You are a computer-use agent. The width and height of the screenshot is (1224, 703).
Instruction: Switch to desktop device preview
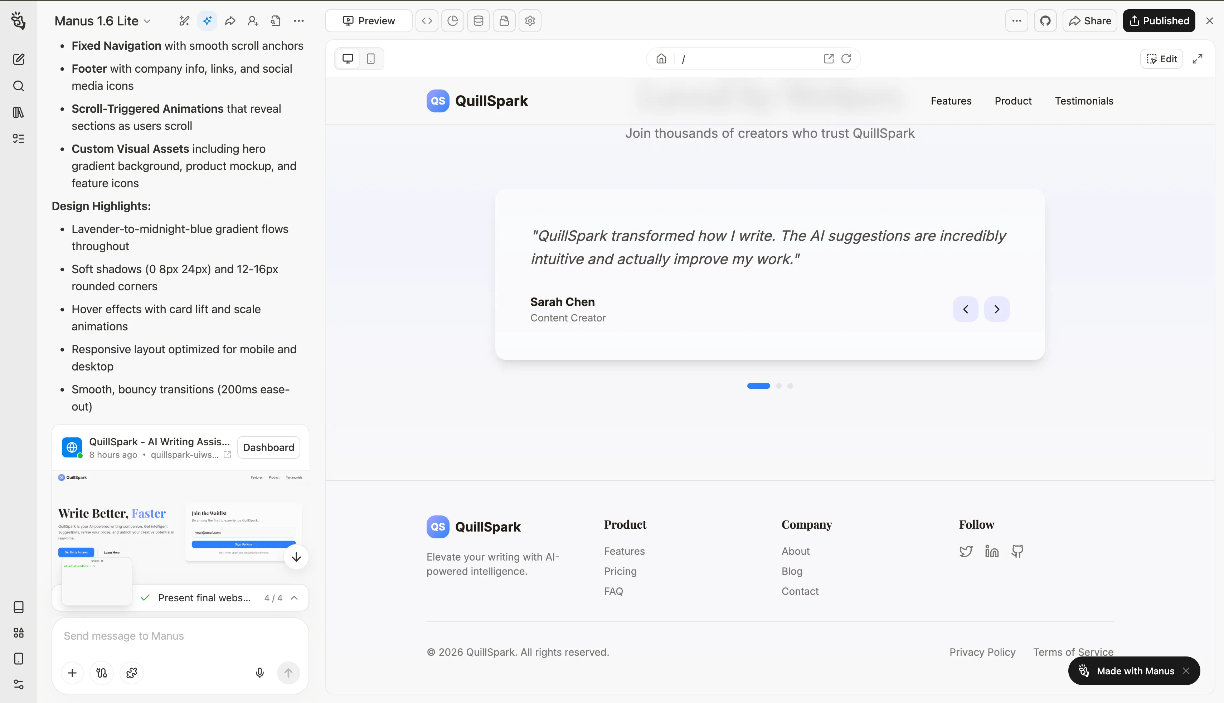(348, 59)
